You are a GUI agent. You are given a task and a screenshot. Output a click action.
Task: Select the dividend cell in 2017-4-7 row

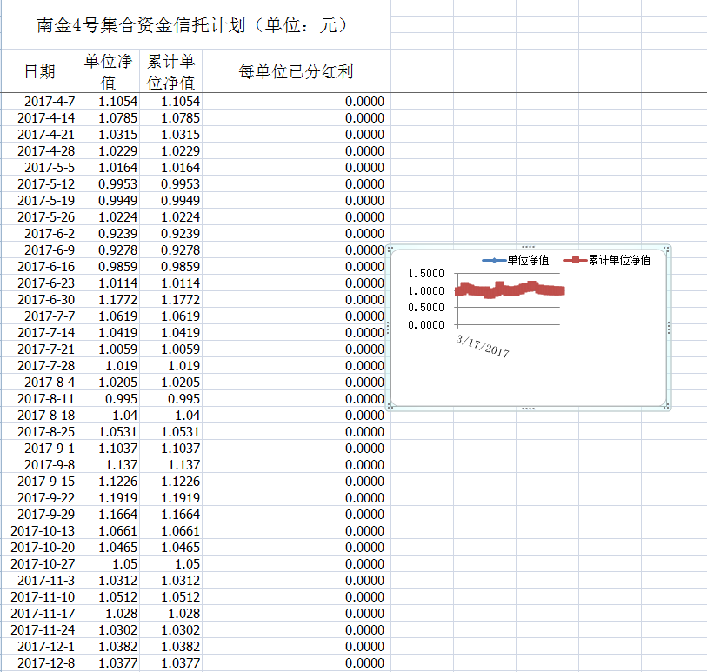(x=296, y=102)
